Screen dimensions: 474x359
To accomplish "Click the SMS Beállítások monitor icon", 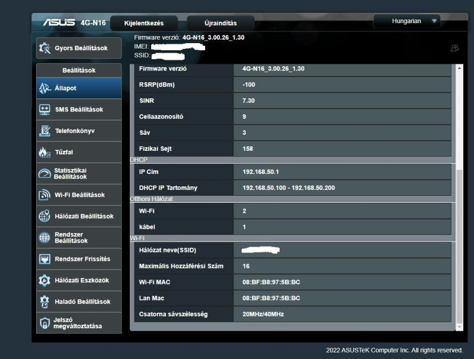I will (x=45, y=109).
